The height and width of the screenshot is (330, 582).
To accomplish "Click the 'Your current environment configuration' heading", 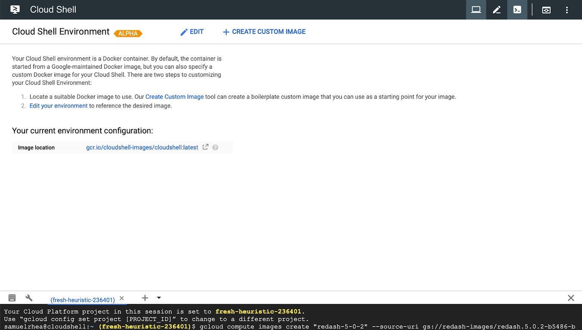I will click(x=83, y=131).
